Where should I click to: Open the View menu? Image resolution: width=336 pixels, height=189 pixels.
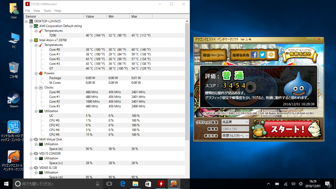pyautogui.click(x=37, y=11)
